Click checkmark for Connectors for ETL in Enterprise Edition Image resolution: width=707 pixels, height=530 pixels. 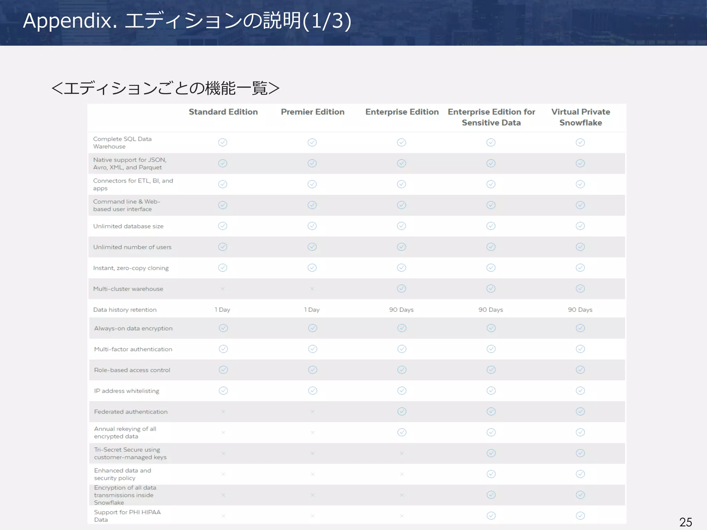[x=401, y=184]
